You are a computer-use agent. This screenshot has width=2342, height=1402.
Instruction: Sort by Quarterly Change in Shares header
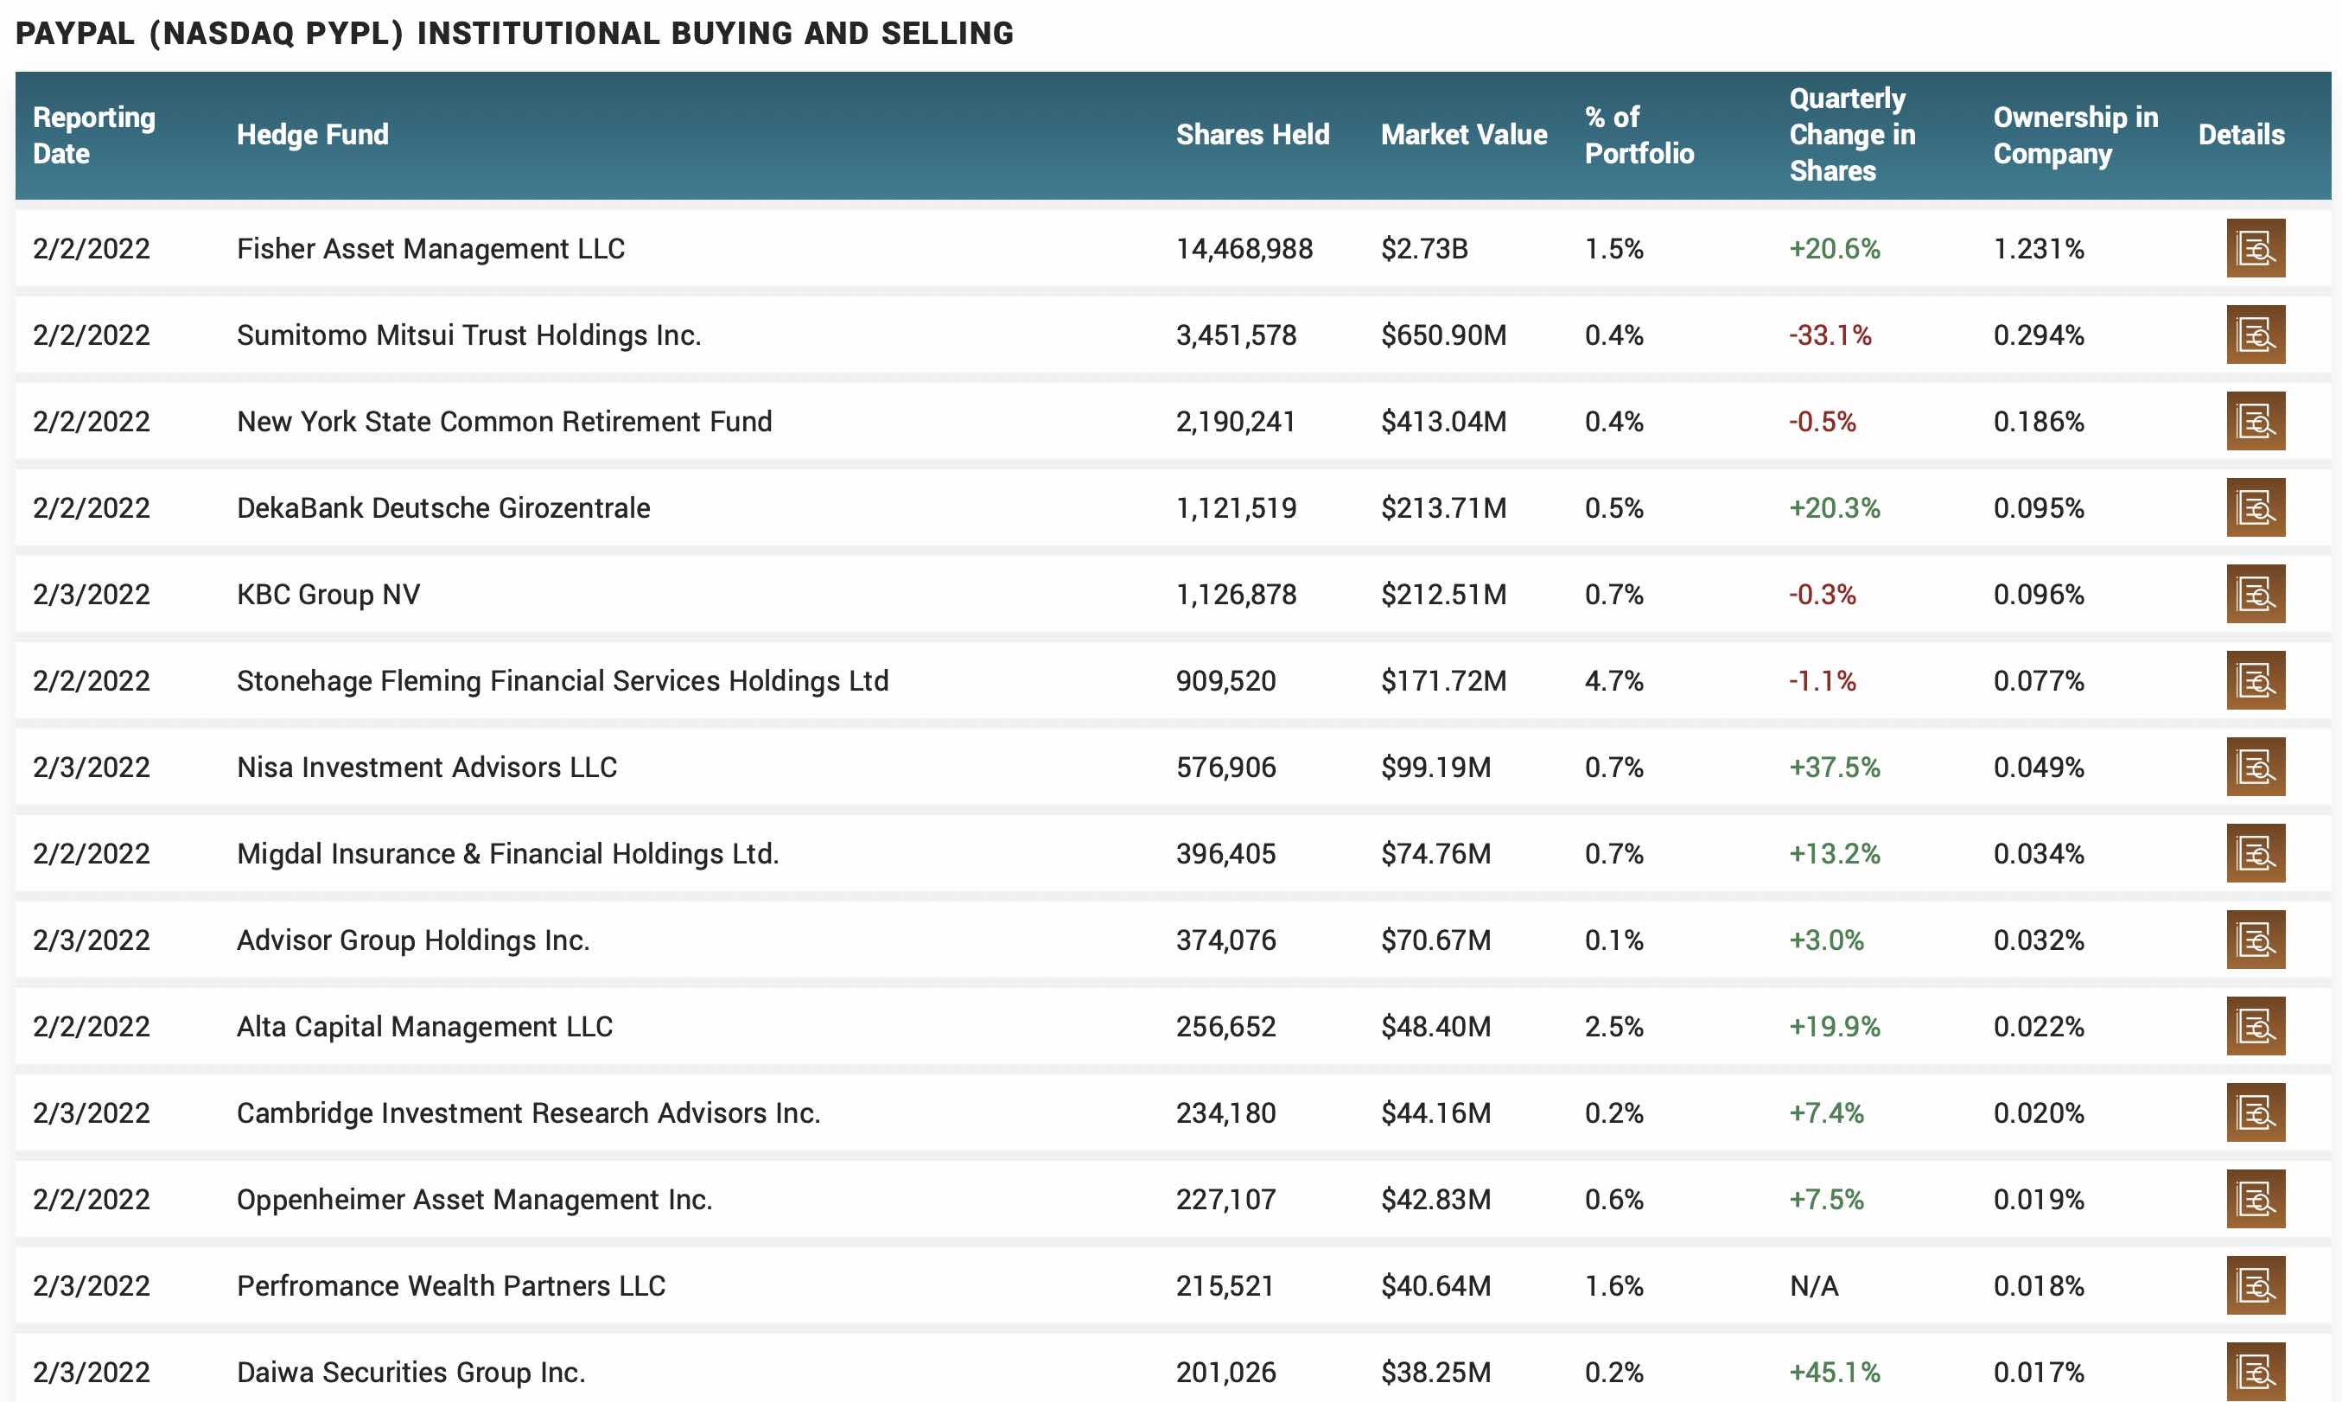point(1852,134)
